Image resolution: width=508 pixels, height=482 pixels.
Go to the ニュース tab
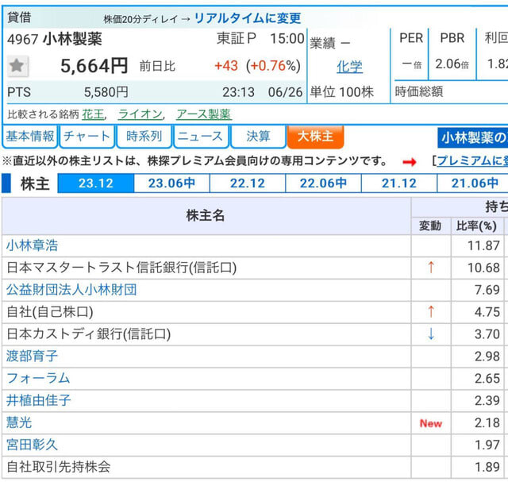201,136
